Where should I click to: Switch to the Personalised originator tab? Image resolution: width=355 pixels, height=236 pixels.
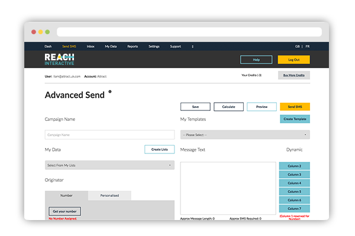pyautogui.click(x=109, y=196)
